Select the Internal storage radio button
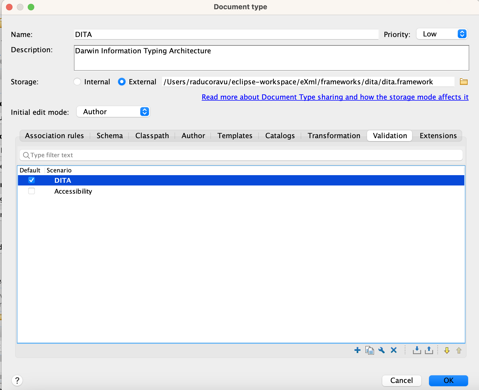Image resolution: width=479 pixels, height=390 pixels. tap(77, 82)
